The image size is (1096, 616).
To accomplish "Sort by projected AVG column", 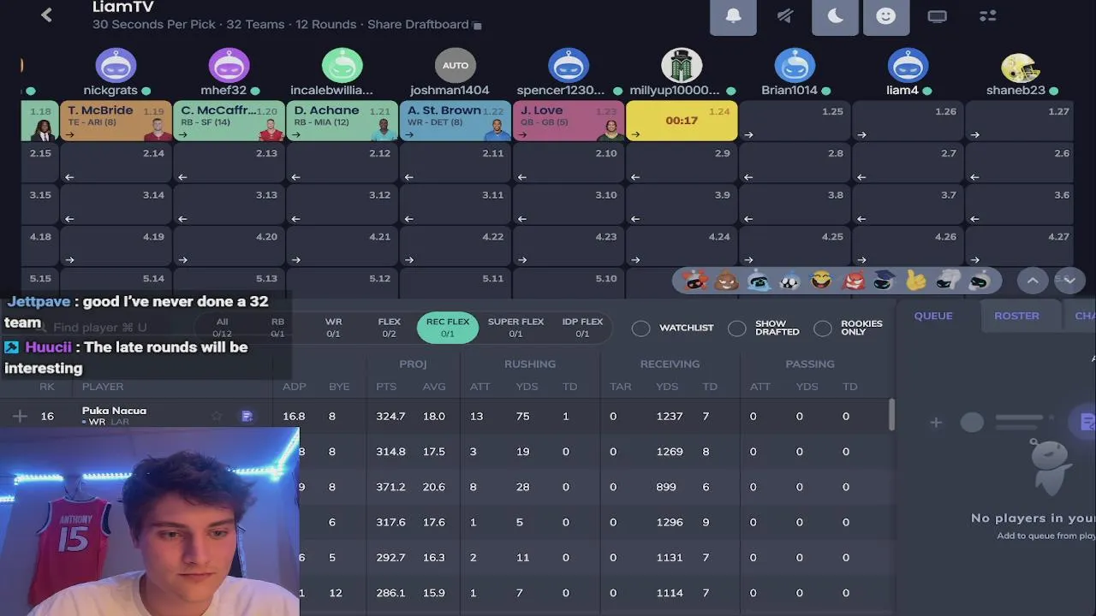I will 434,387.
